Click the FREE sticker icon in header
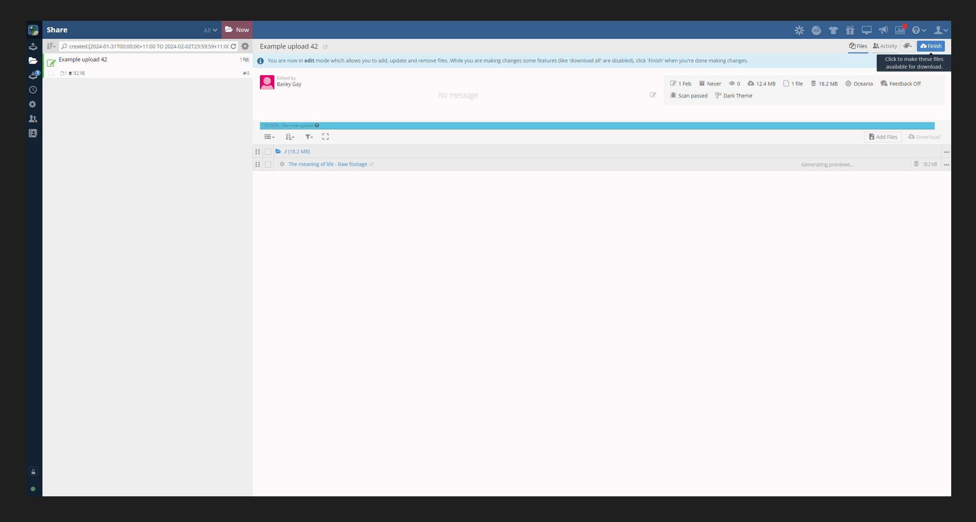This screenshot has height=522, width=976. pyautogui.click(x=816, y=30)
